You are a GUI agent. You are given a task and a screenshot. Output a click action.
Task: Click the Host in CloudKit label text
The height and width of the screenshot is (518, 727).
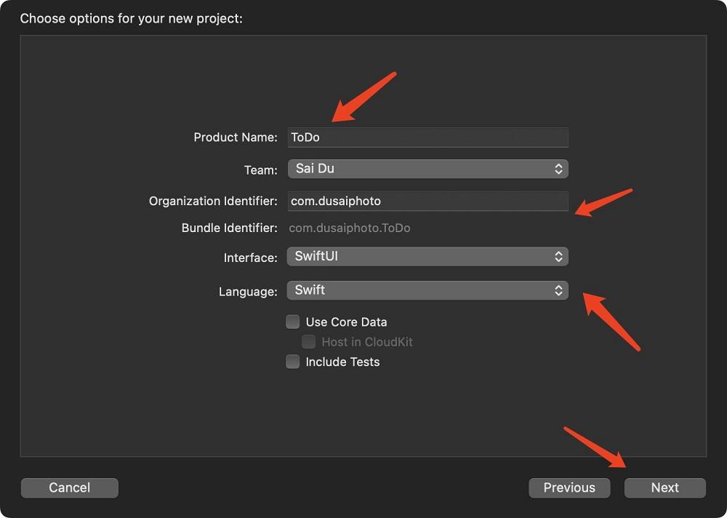(x=367, y=342)
